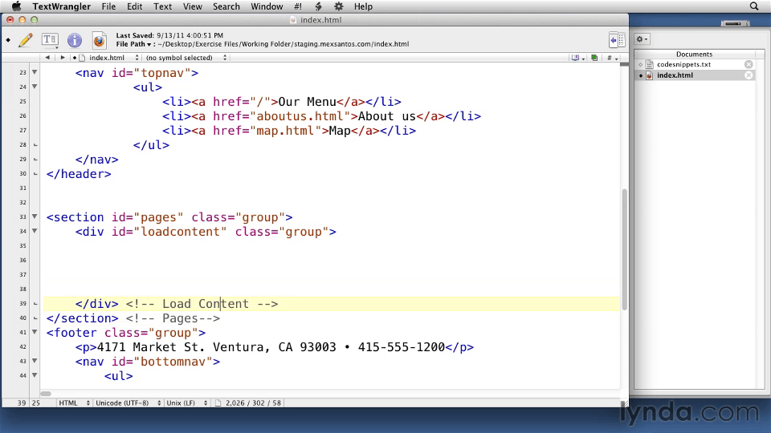
Task: Click fold end marker at line 39
Action: pyautogui.click(x=35, y=304)
